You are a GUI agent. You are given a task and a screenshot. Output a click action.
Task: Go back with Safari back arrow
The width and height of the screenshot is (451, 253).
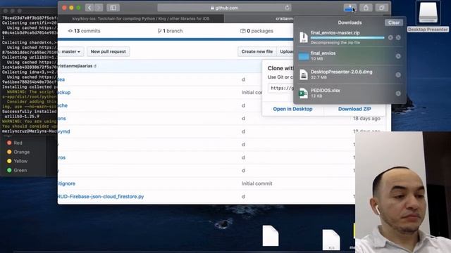point(89,8)
